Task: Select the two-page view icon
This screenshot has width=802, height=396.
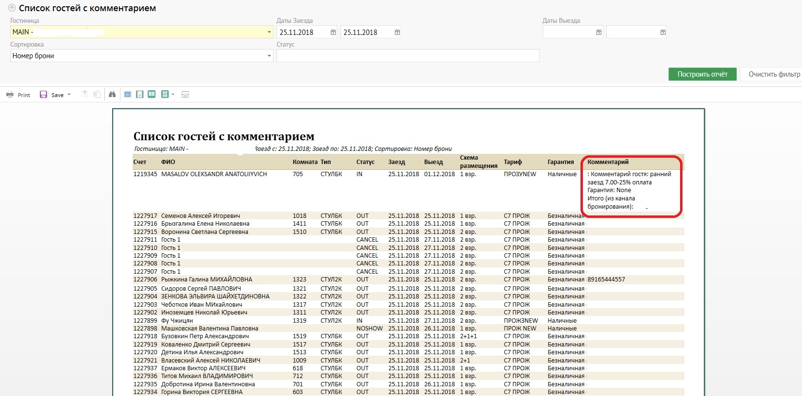Action: 152,95
